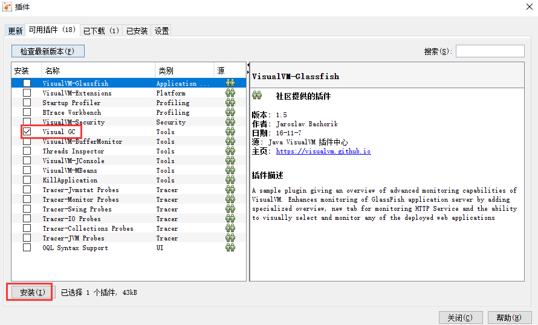Click the source icon for OQL Syntax Support row
Viewport: 538px width, 325px height.
[230, 248]
